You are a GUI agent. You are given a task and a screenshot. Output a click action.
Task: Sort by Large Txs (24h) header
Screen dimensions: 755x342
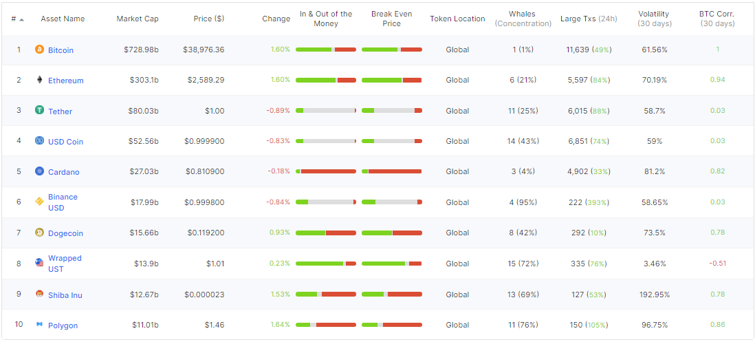589,19
